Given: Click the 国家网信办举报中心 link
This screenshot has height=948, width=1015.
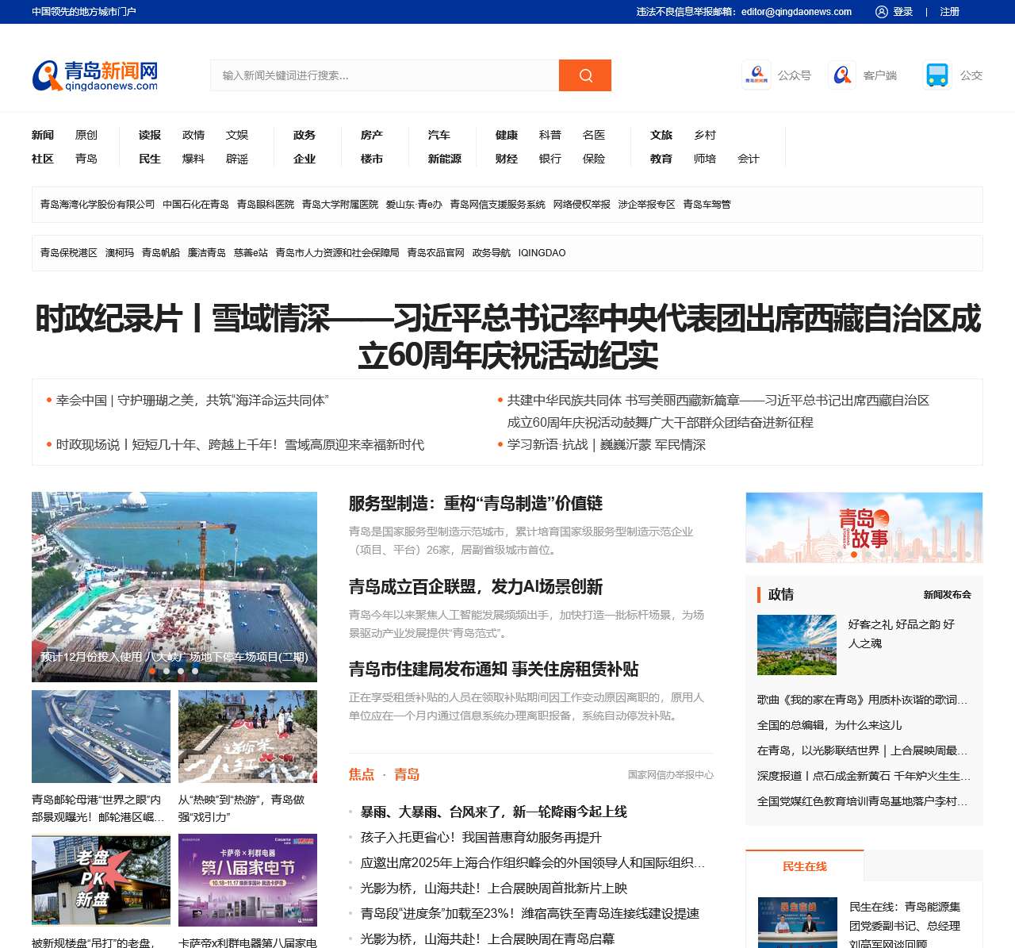Looking at the screenshot, I should (670, 775).
